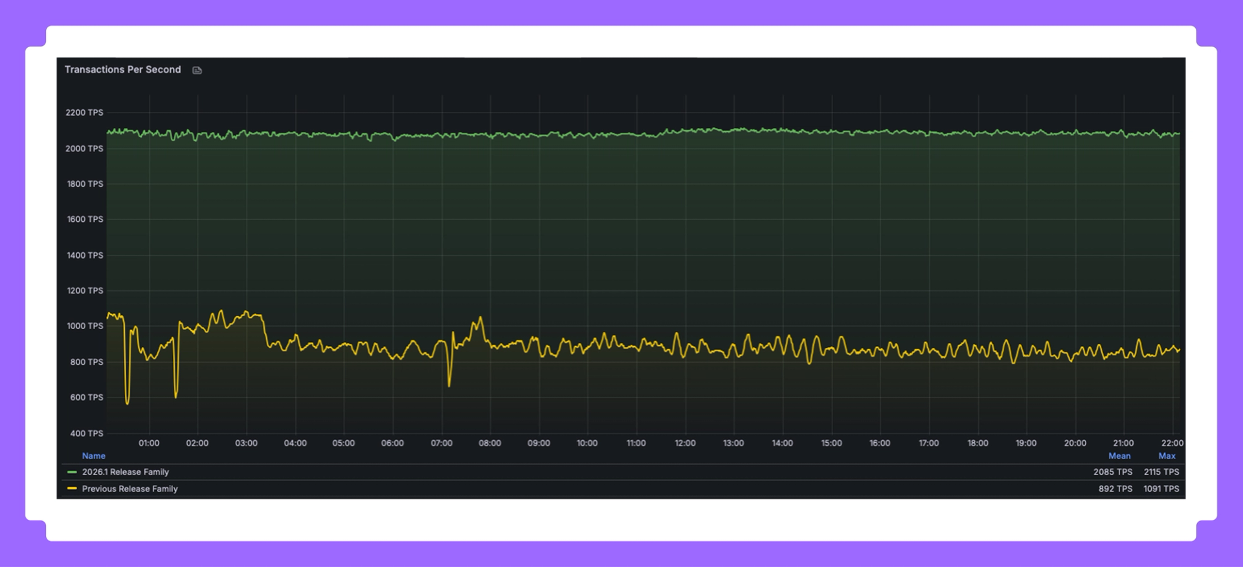Click the green 2026.1 series color swatch

[72, 472]
